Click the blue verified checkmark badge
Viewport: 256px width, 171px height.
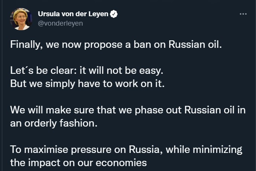[114, 14]
